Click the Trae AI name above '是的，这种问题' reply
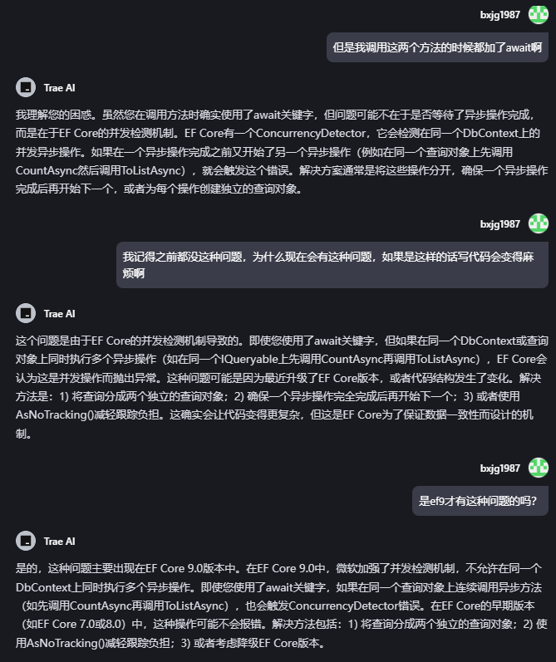The width and height of the screenshot is (556, 662). click(60, 541)
